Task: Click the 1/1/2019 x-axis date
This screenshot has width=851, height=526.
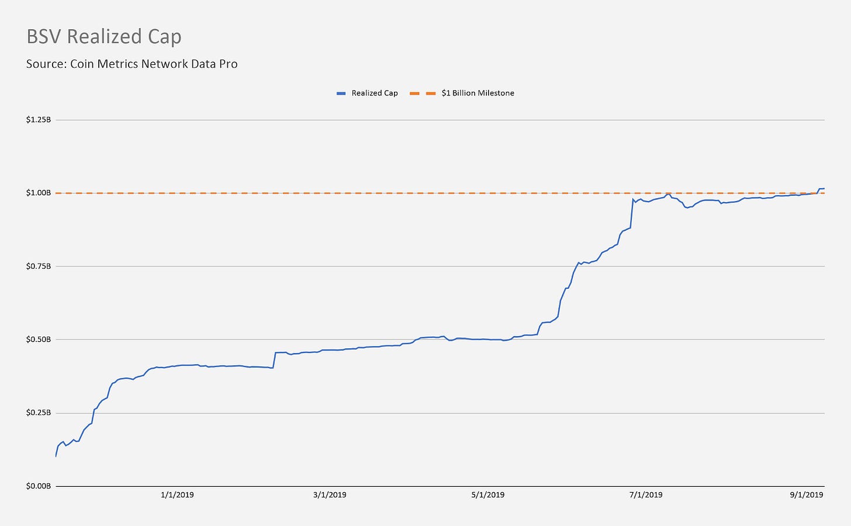Action: point(177,495)
